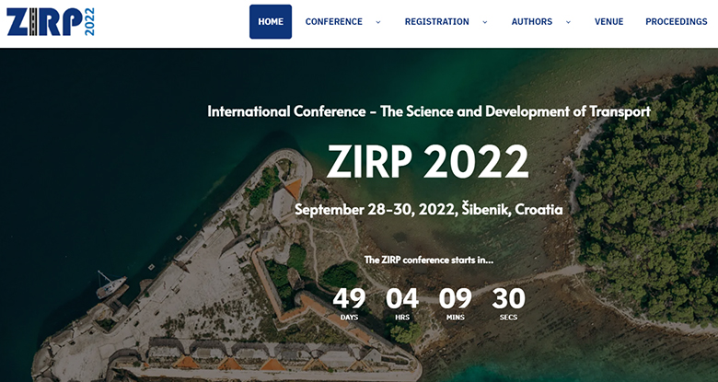Go to the Venue page
The image size is (718, 382).
[609, 21]
